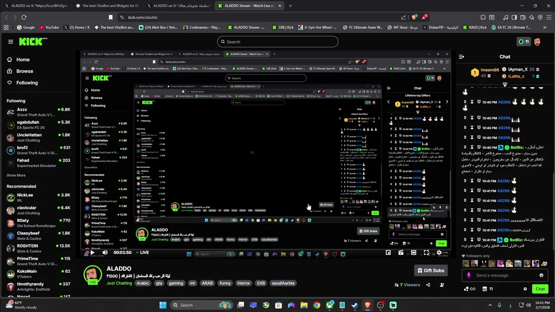Open the emoji picker in message box
This screenshot has height=312, width=555.
pos(541,275)
